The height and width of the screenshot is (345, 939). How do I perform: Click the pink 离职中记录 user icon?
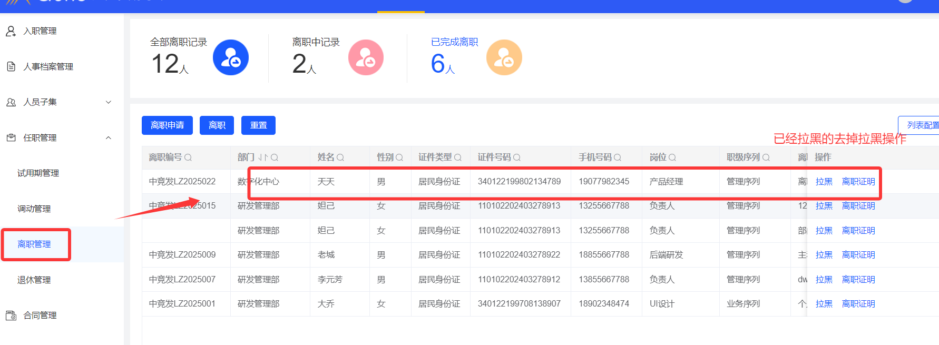(366, 57)
